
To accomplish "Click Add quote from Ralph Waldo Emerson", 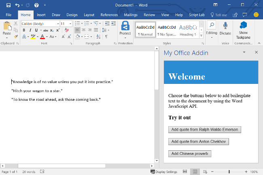I will click(205, 129).
